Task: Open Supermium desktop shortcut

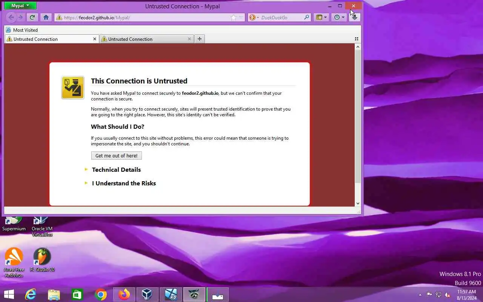Action: pyautogui.click(x=14, y=223)
